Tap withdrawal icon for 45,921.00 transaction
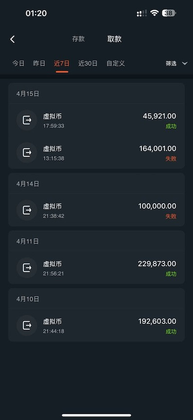This screenshot has width=193, height=420. pos(27,120)
